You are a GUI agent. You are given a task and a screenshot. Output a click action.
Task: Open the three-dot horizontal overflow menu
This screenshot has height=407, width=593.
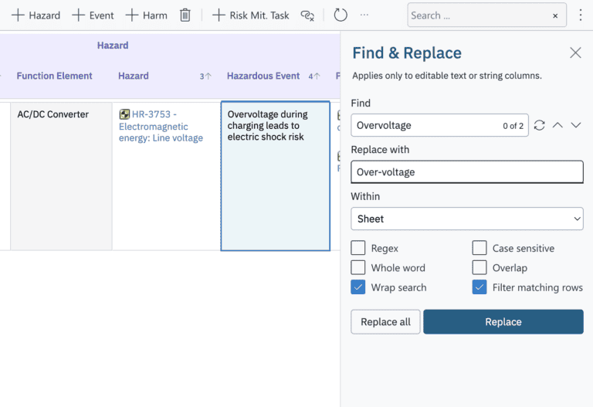364,15
